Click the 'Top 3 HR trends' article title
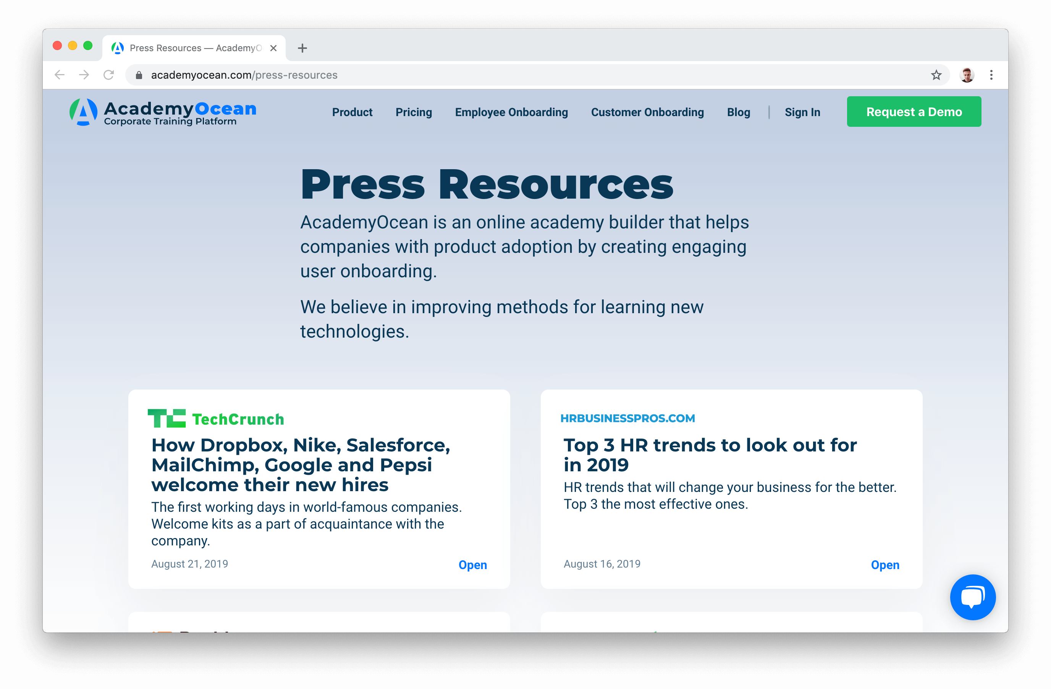Image resolution: width=1051 pixels, height=689 pixels. point(710,454)
